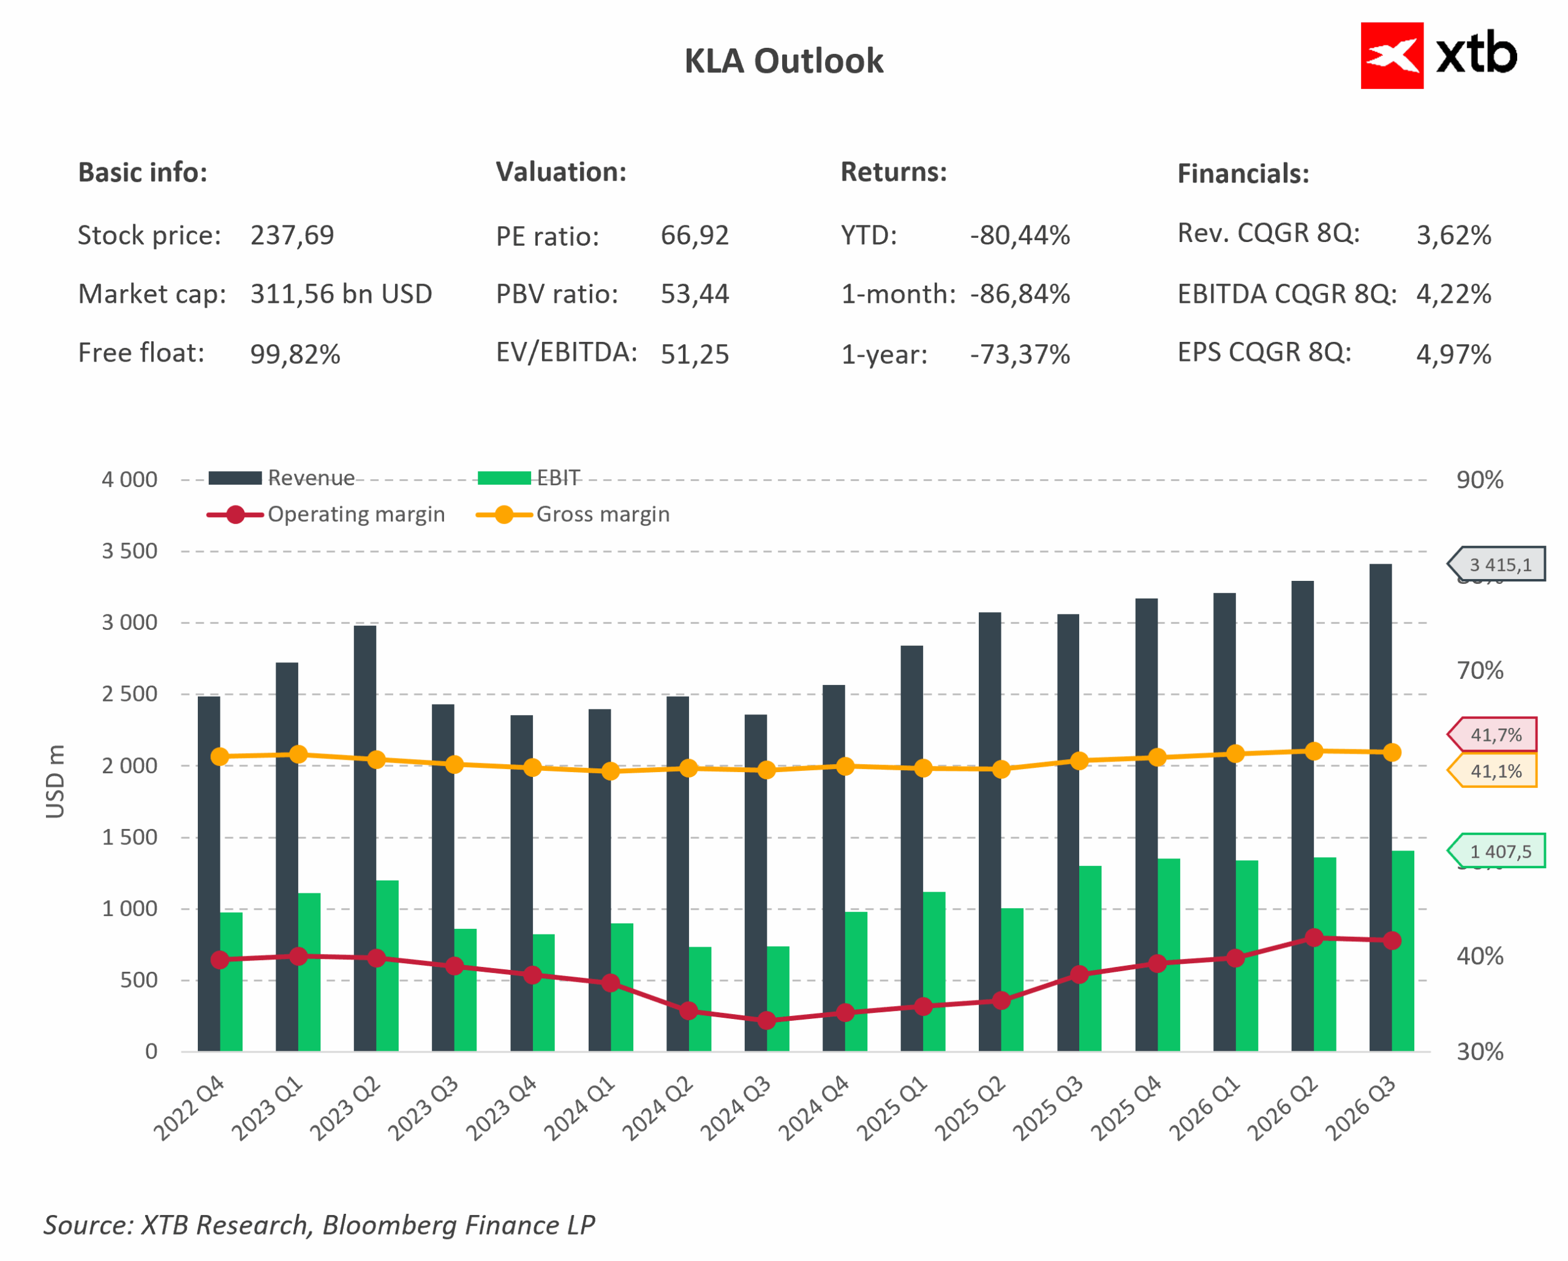Screen dimensions: 1568x1261
Task: Click the "Financials:" heading
Action: click(x=1243, y=174)
